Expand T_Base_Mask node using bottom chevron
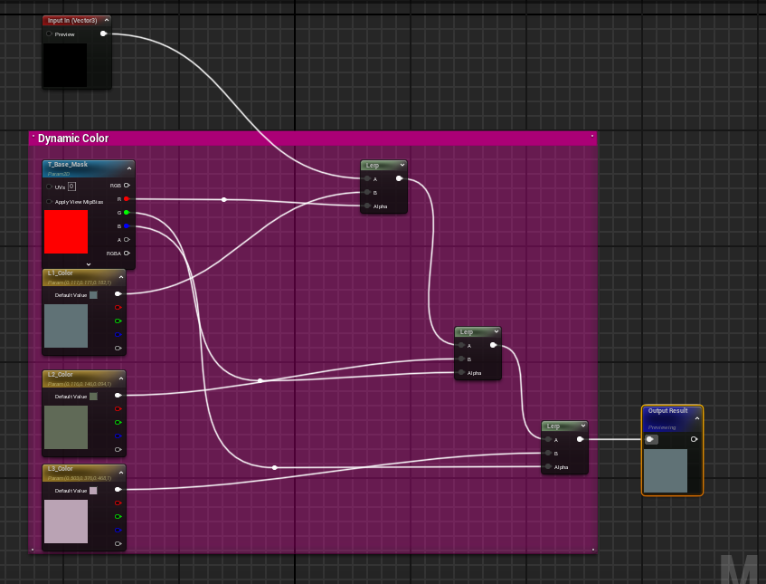 [89, 264]
